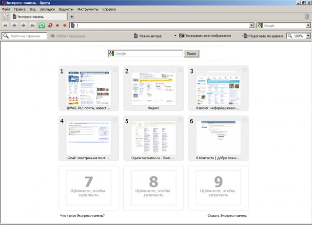Remove Speed Dial entry 1 via its circle button
The image size is (312, 225).
click(115, 70)
